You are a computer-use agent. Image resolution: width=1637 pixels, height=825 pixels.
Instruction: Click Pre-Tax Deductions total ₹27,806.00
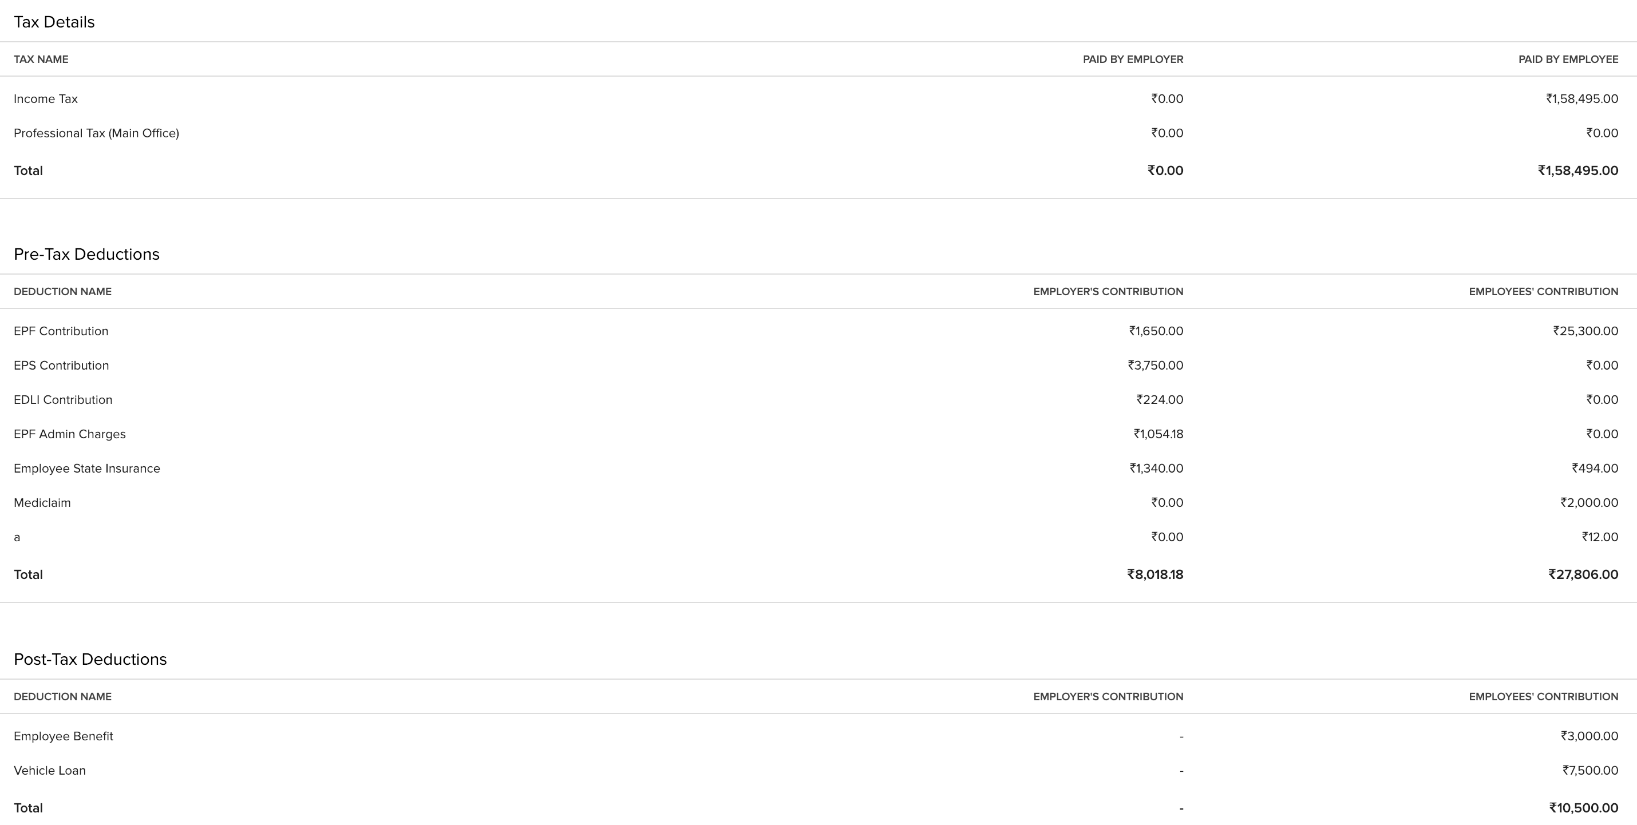[x=1583, y=575]
